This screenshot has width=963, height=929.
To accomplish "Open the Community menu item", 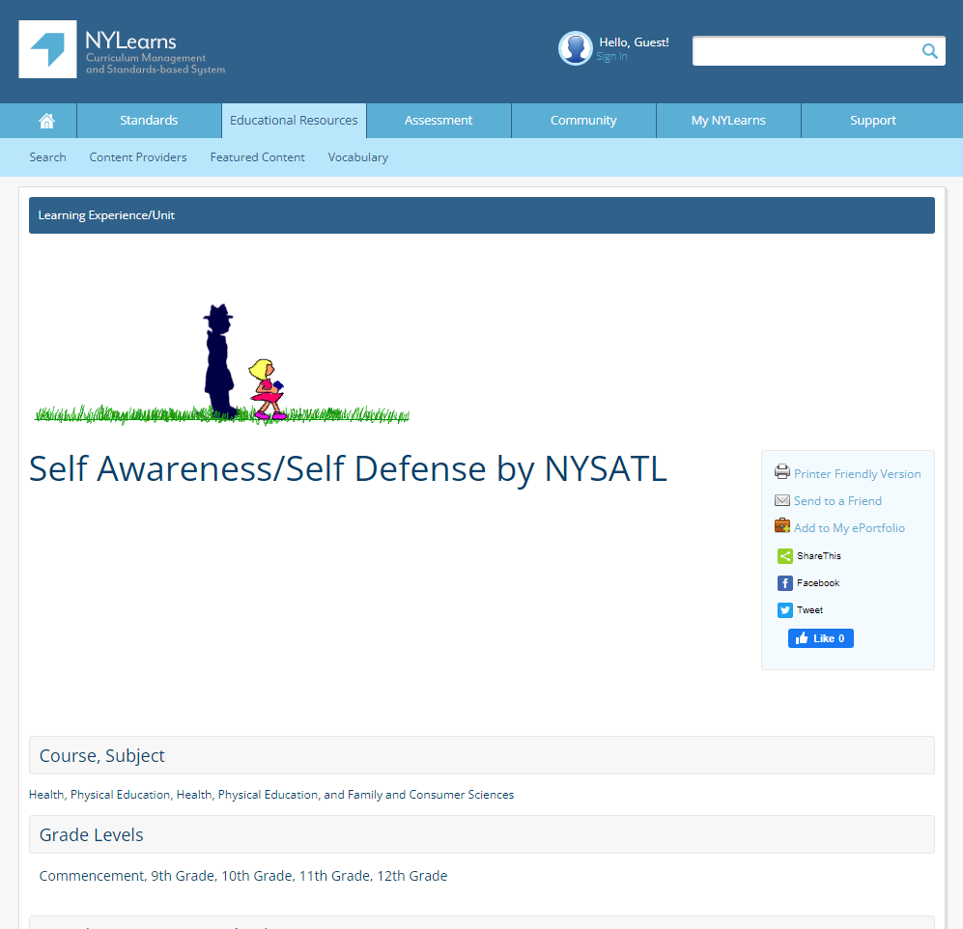I will click(583, 120).
